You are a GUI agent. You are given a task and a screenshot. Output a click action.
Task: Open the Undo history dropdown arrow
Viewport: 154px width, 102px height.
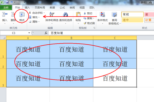pyautogui.click(x=15, y=2)
